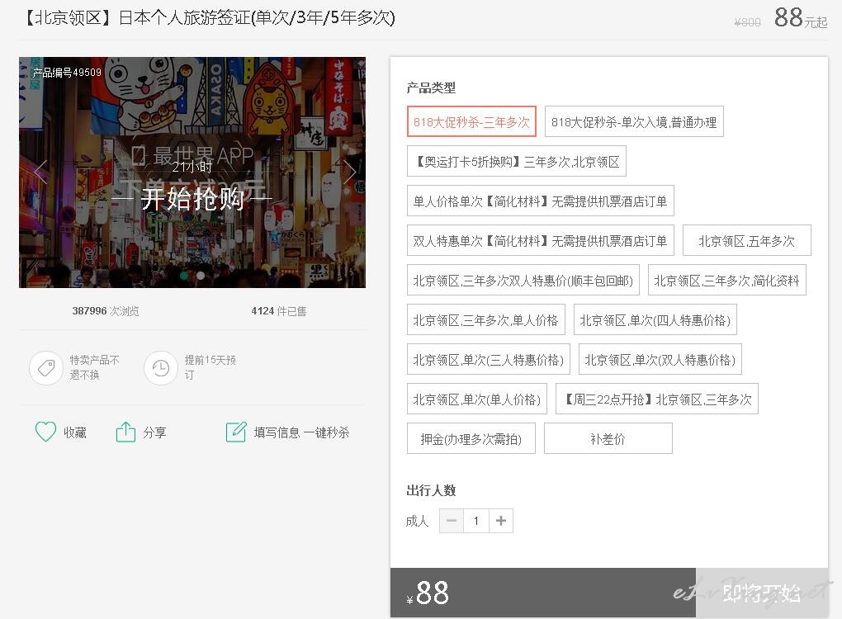
Task: Select 818大促秒杀-三年多次 option
Action: coord(471,122)
